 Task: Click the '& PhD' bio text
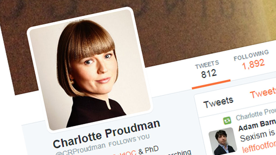tap(149, 150)
